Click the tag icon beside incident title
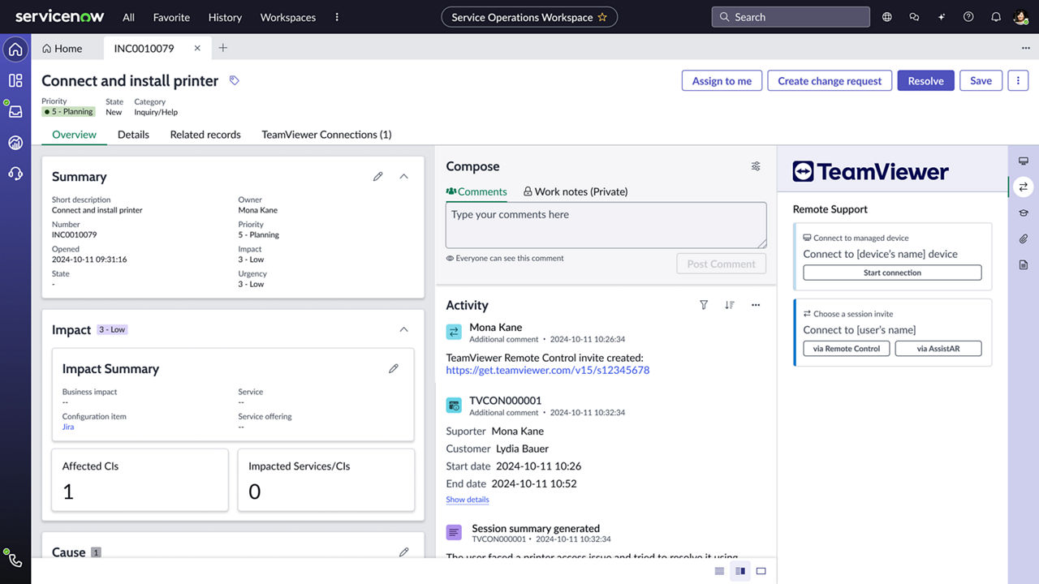The image size is (1039, 584). point(235,80)
